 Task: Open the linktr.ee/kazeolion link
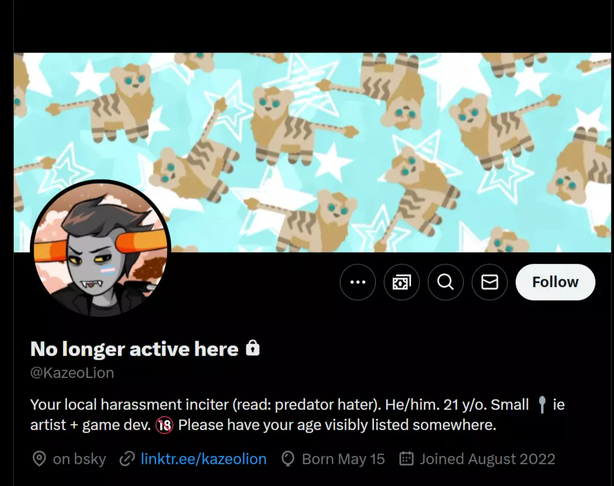pyautogui.click(x=204, y=459)
